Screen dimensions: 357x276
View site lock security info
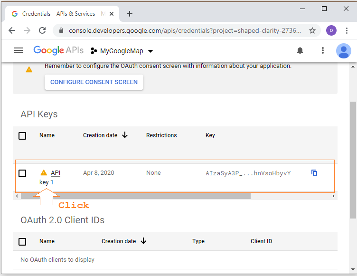[61, 30]
